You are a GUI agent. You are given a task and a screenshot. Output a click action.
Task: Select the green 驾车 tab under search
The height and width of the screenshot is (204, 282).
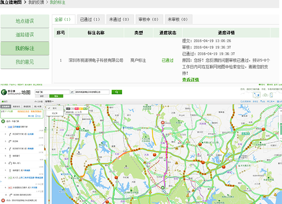click(56, 96)
